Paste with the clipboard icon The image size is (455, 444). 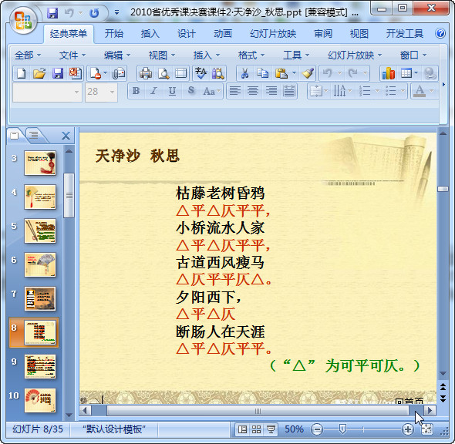point(281,73)
